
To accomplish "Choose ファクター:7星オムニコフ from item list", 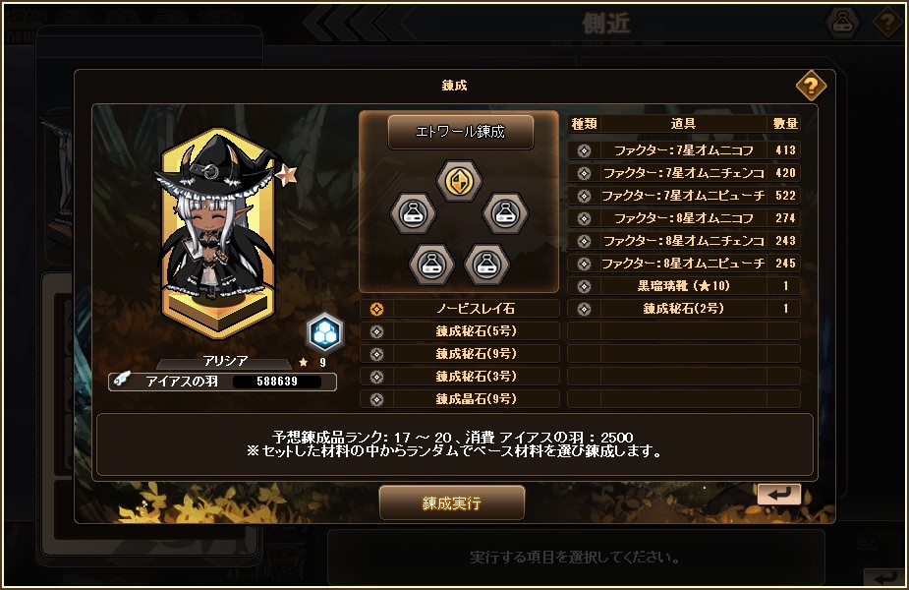I will pyautogui.click(x=684, y=150).
